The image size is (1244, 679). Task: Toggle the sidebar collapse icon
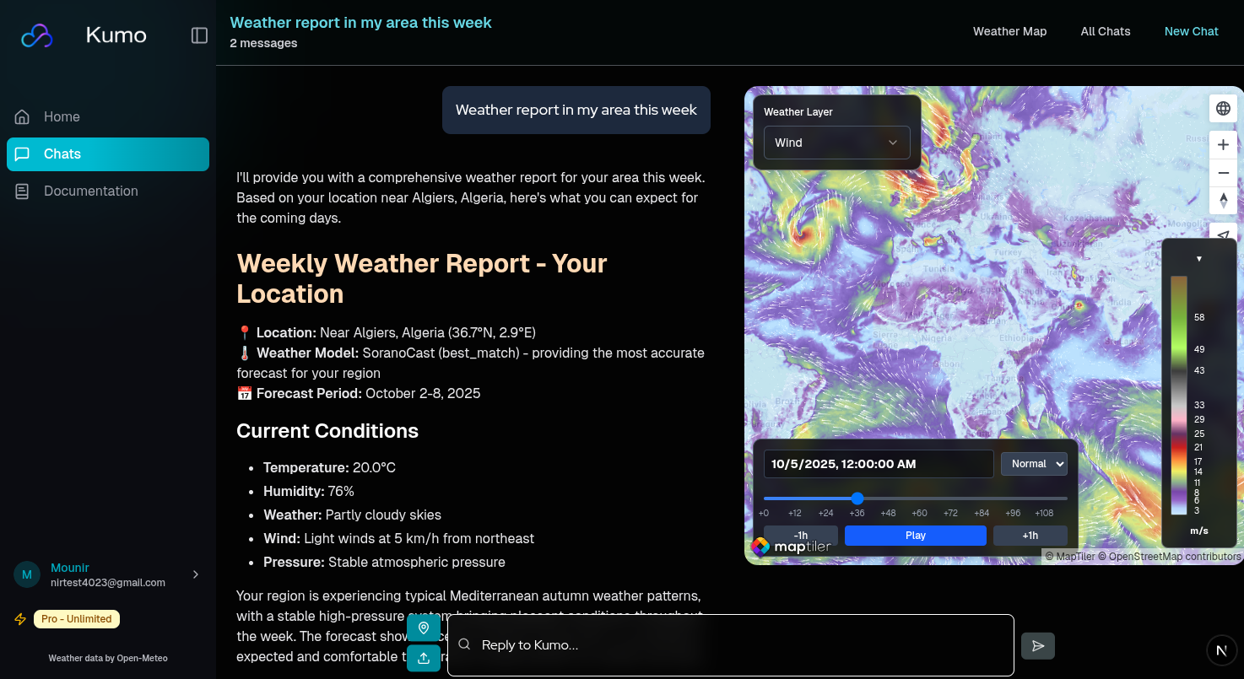pos(199,35)
